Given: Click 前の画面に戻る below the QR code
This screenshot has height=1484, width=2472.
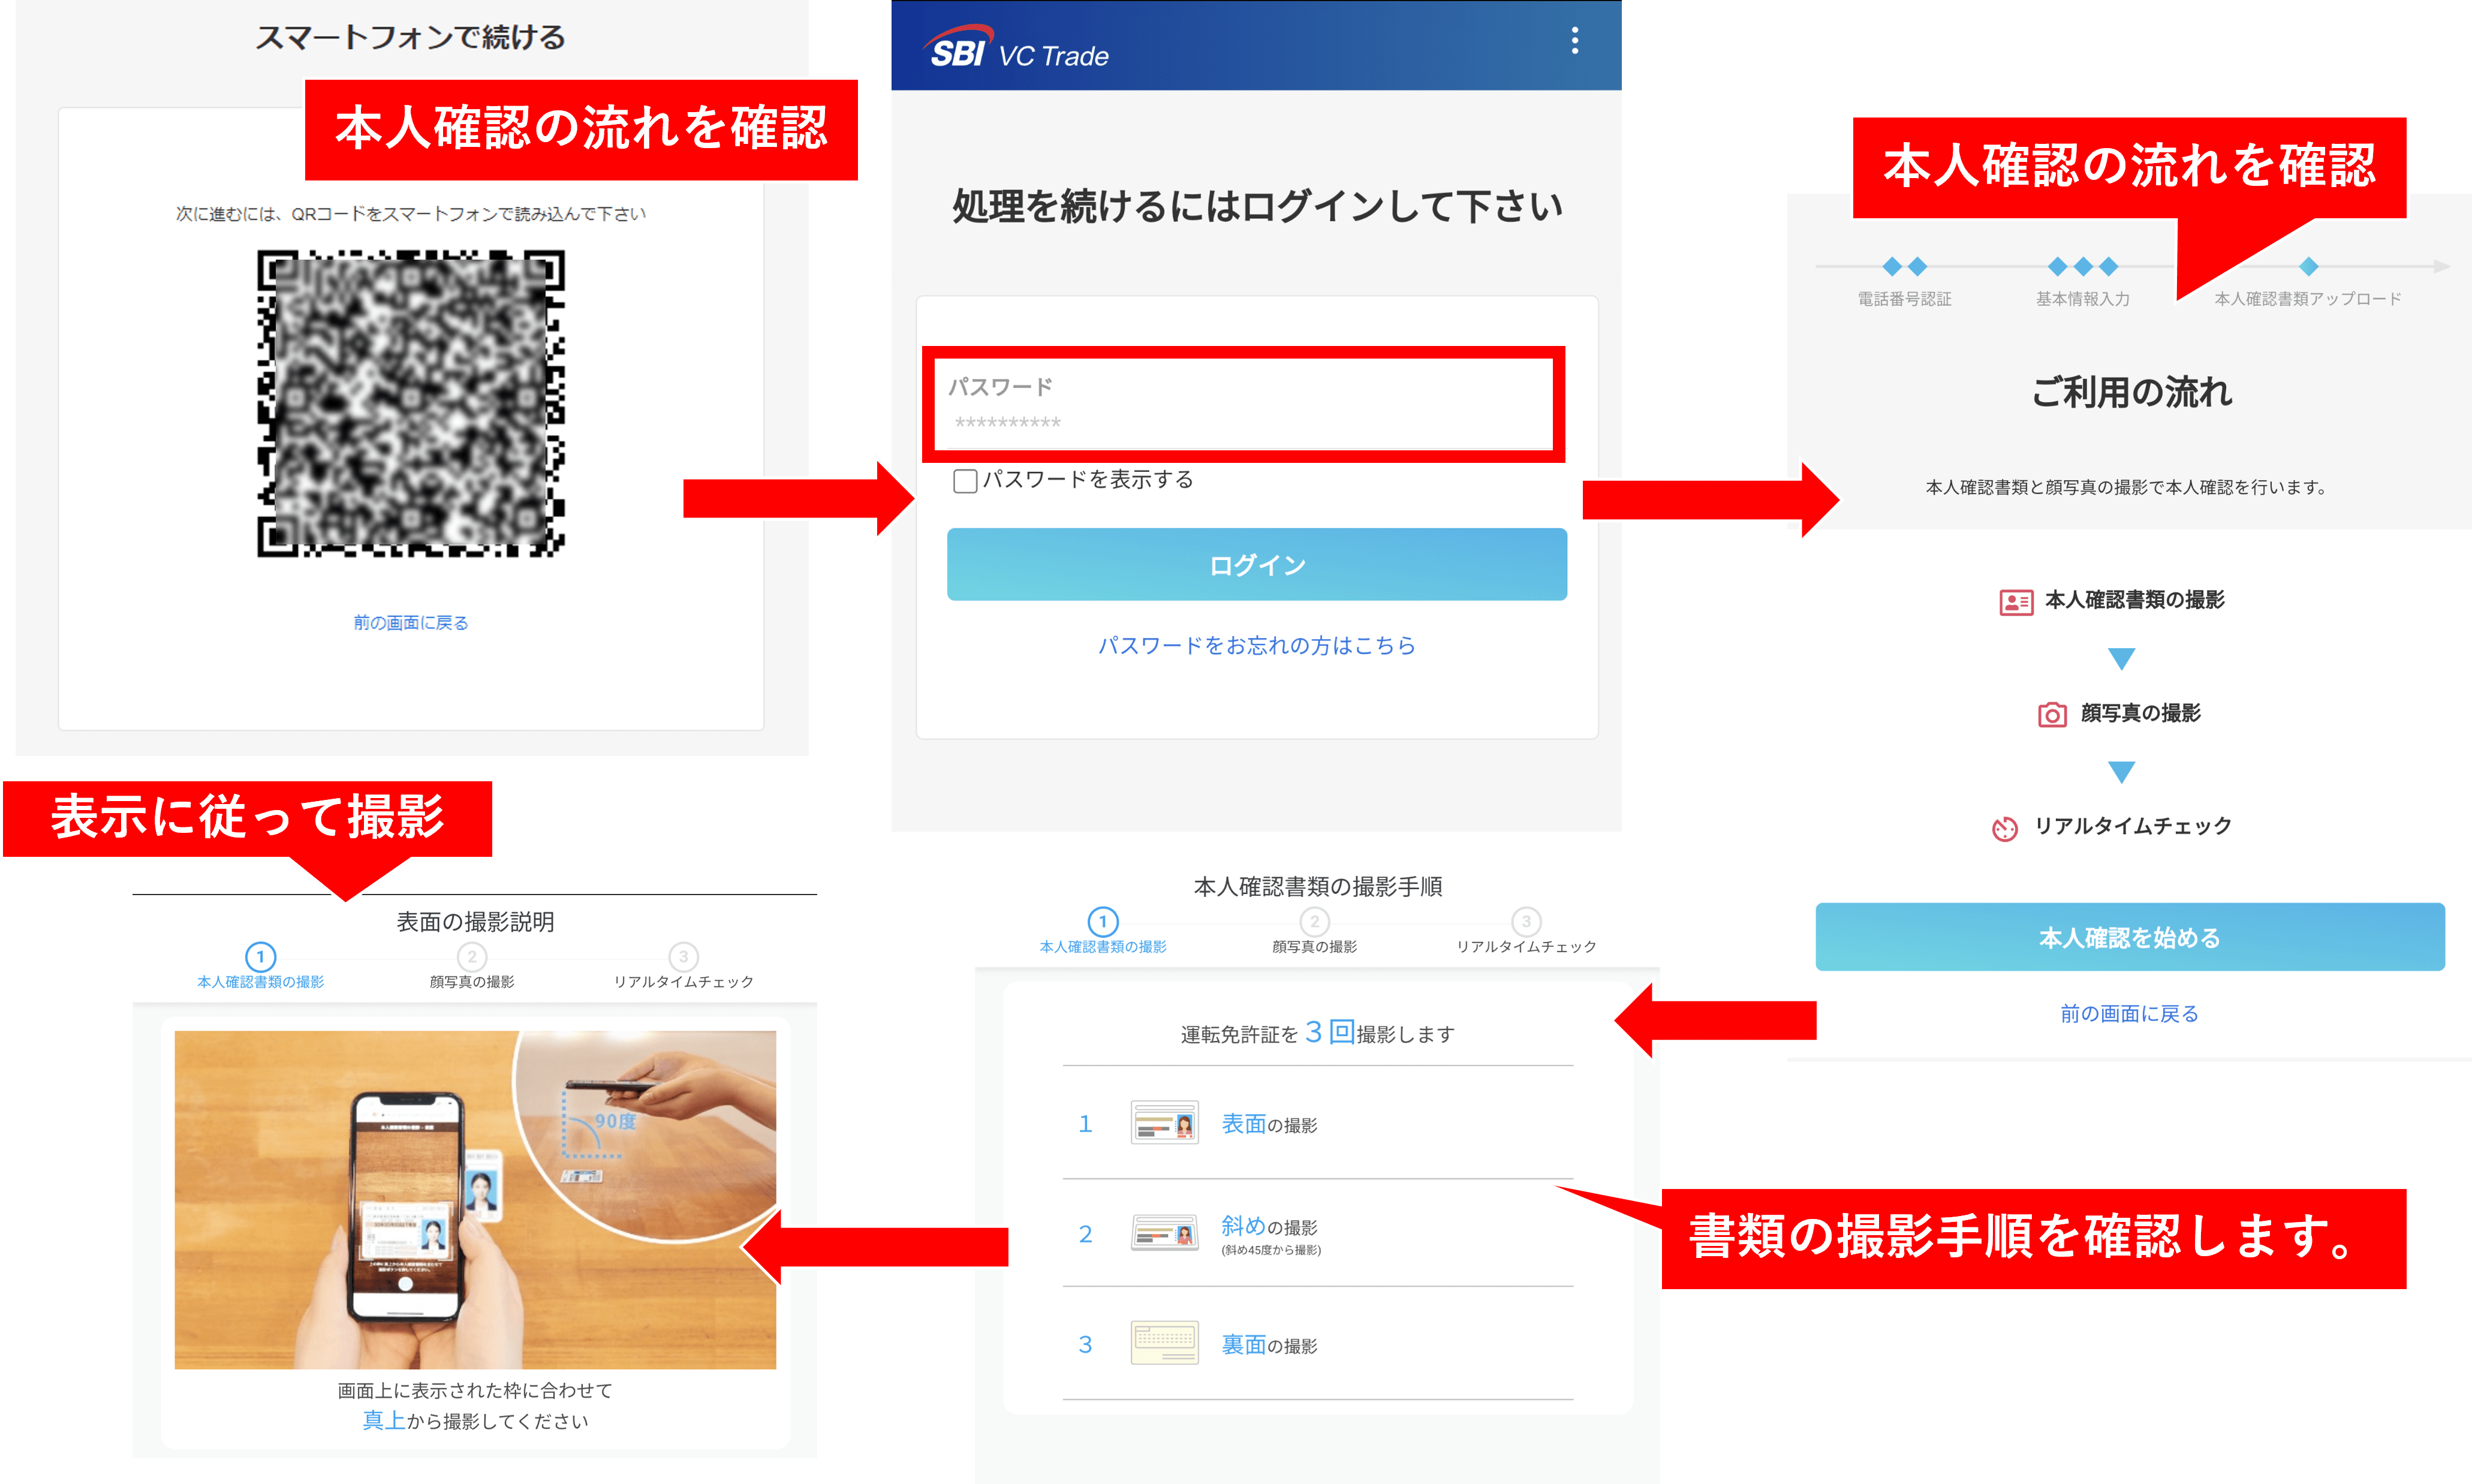Looking at the screenshot, I should [x=410, y=623].
